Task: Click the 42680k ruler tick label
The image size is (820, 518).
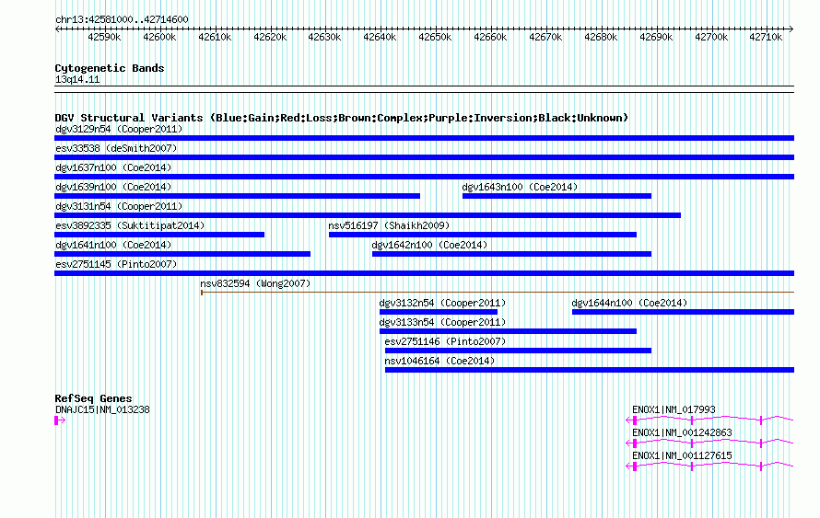Action: pyautogui.click(x=601, y=37)
